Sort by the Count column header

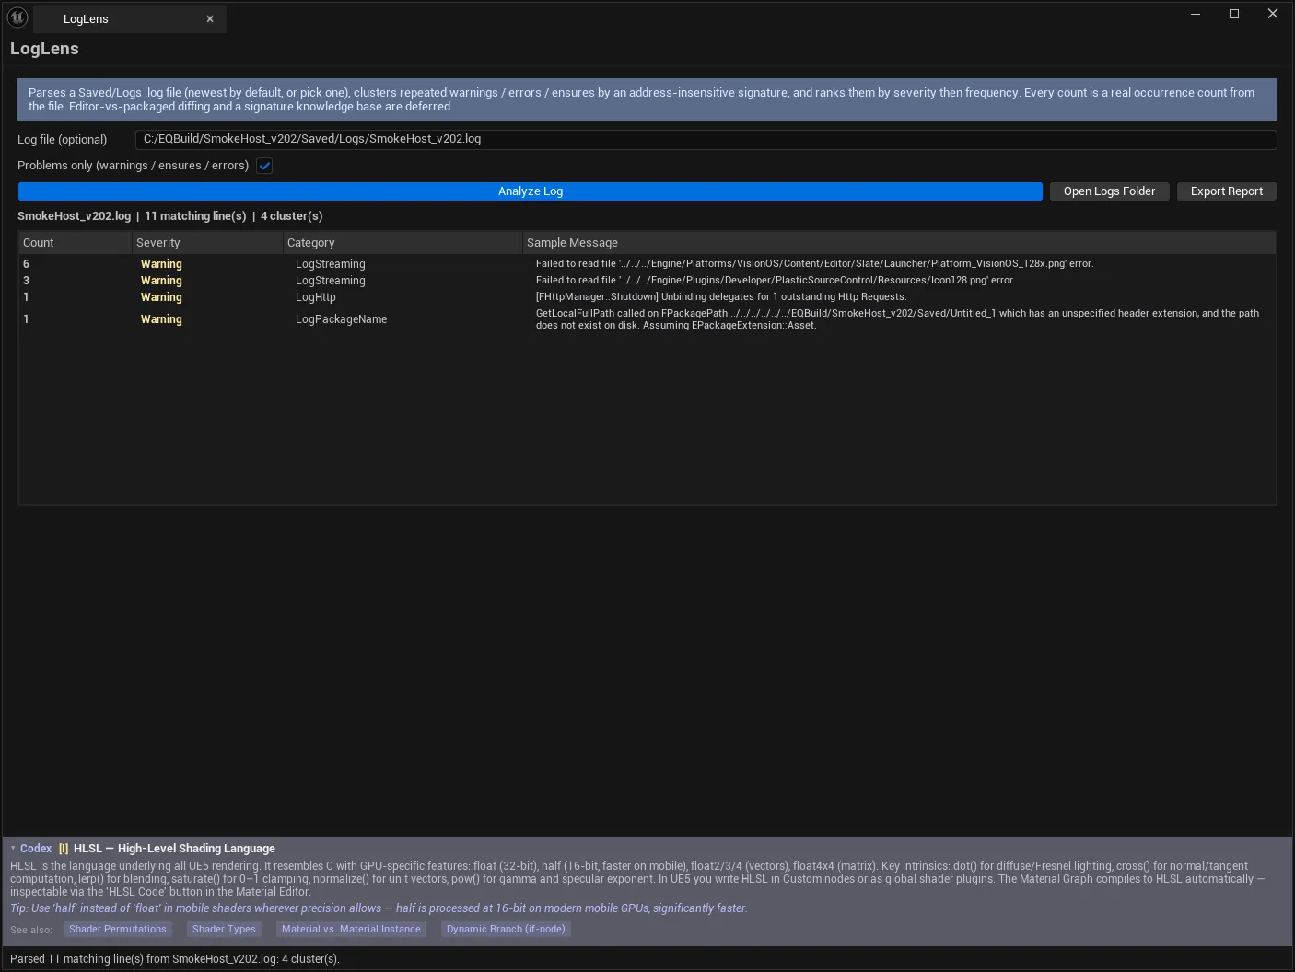pos(75,243)
